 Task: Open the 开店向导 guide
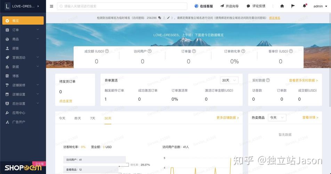(229, 6)
